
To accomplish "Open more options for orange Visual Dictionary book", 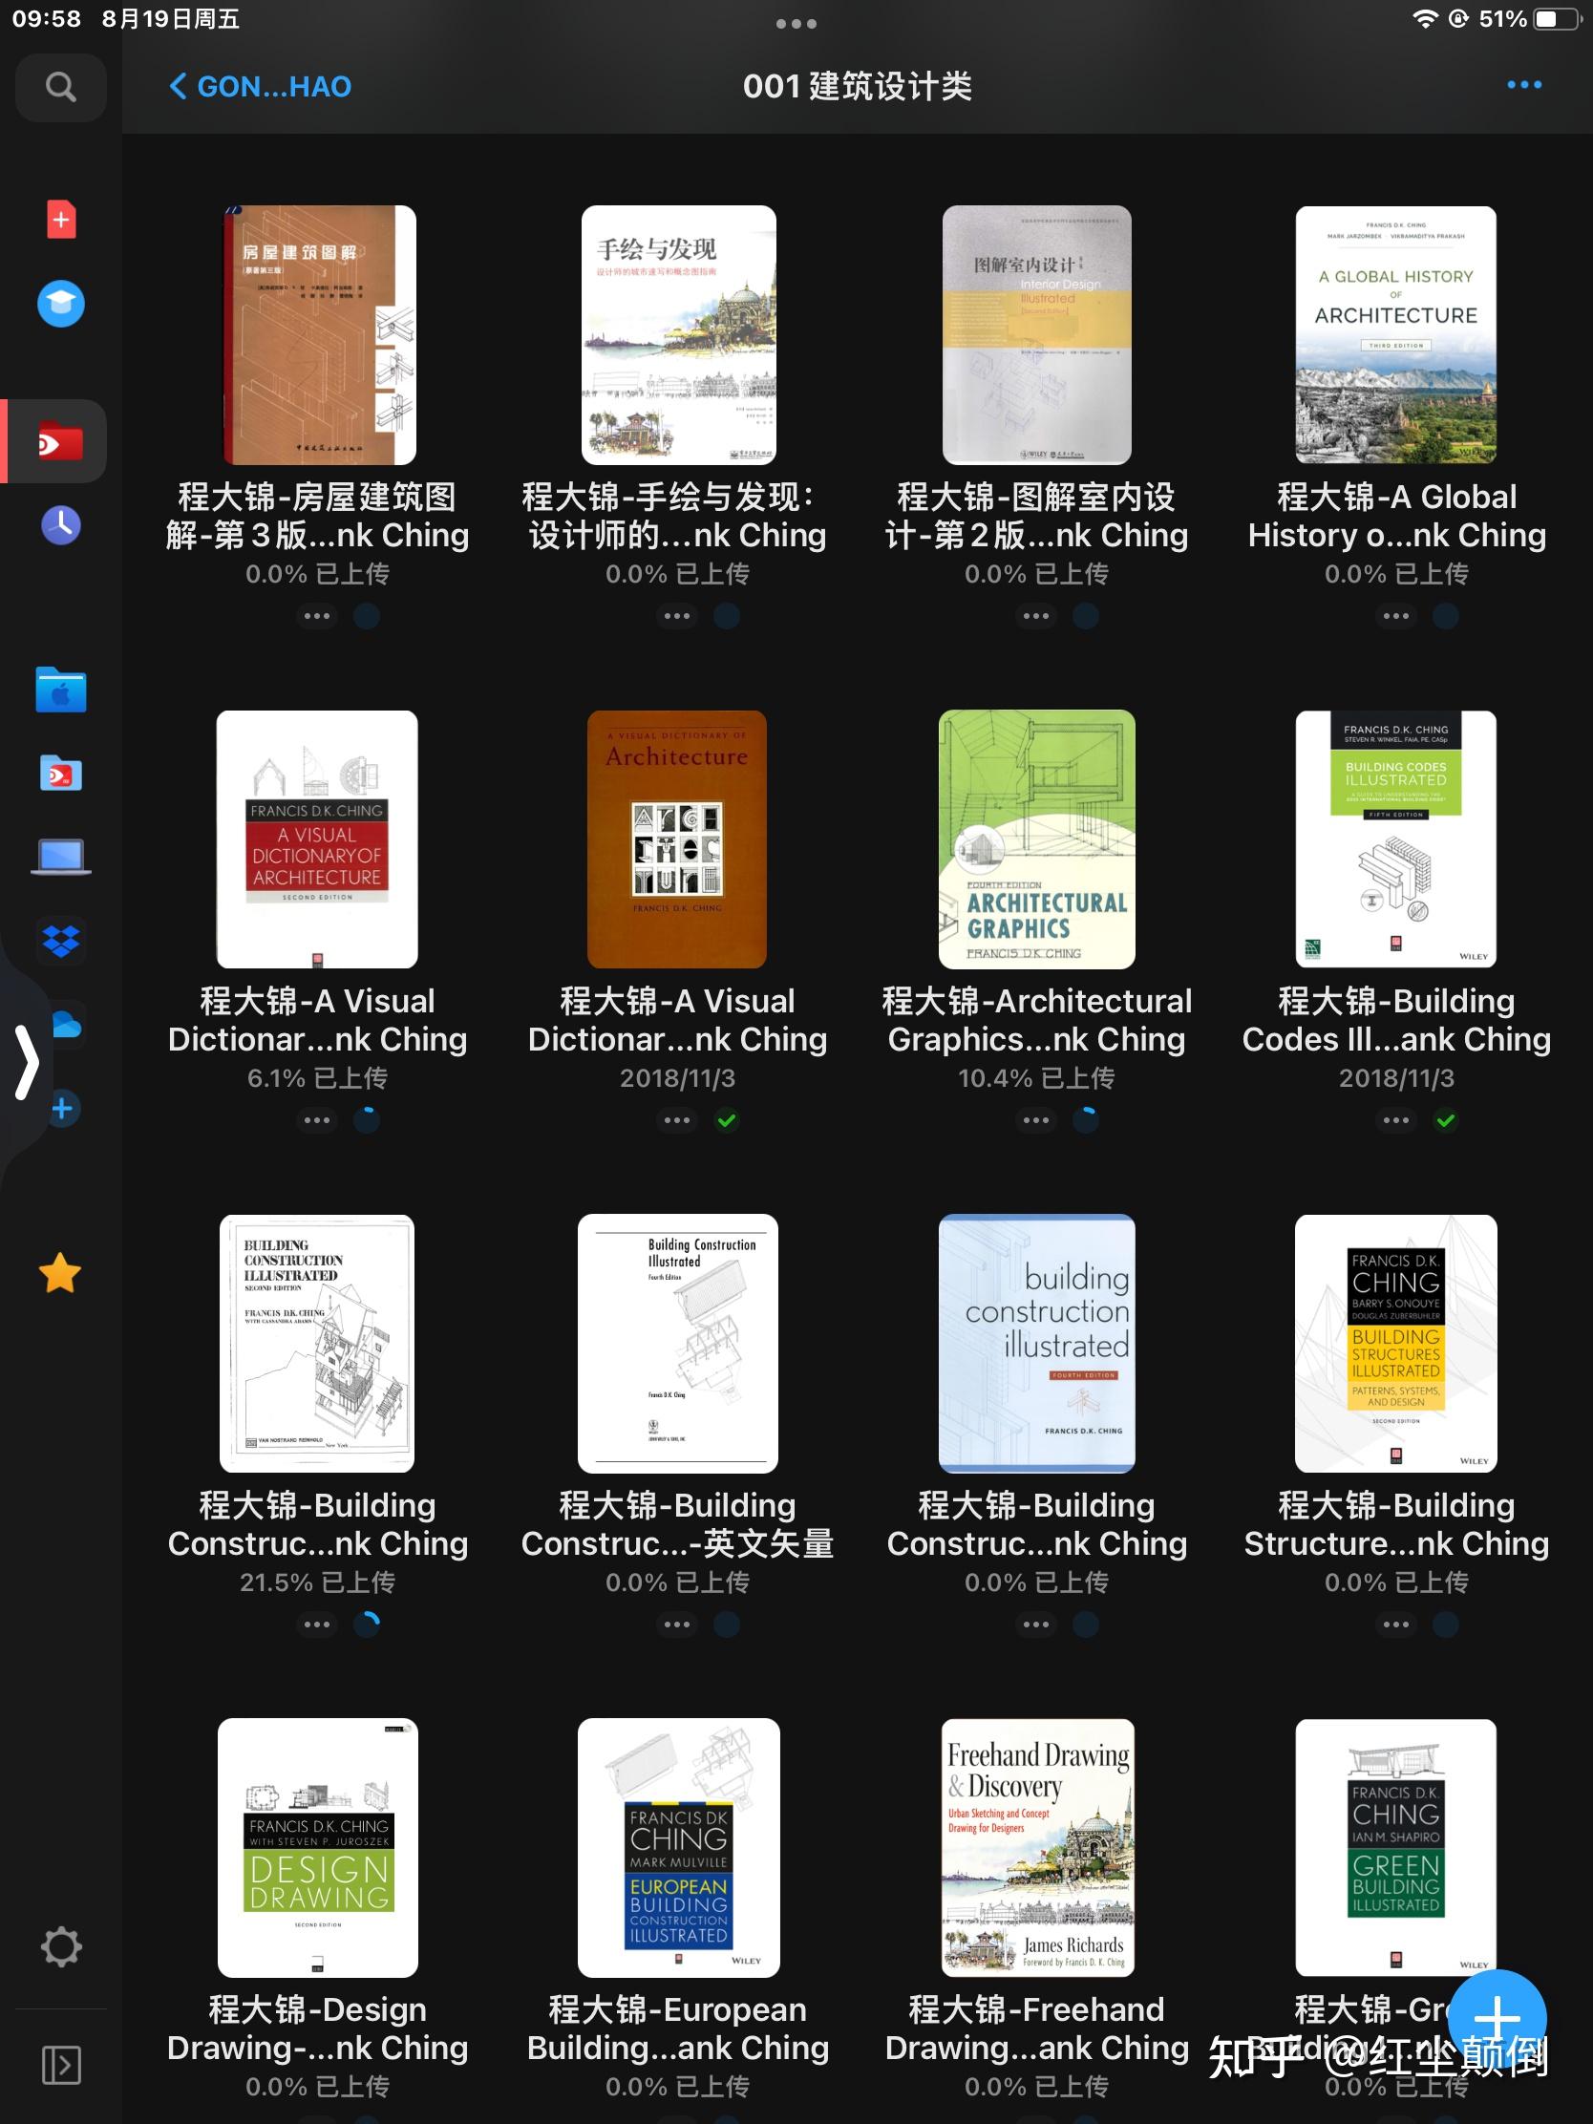I will (677, 1119).
